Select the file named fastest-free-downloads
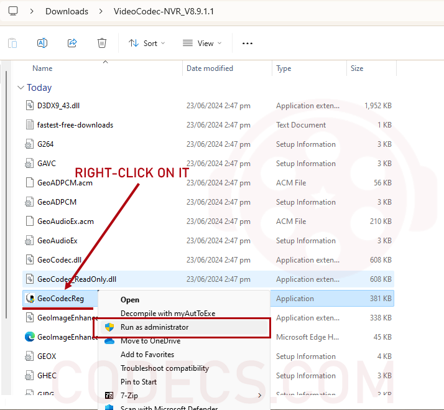This screenshot has height=410, width=444. tap(75, 124)
